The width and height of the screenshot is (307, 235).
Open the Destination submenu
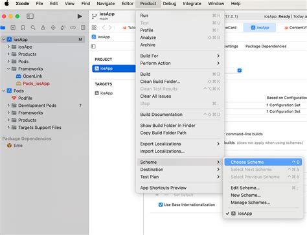180,170
